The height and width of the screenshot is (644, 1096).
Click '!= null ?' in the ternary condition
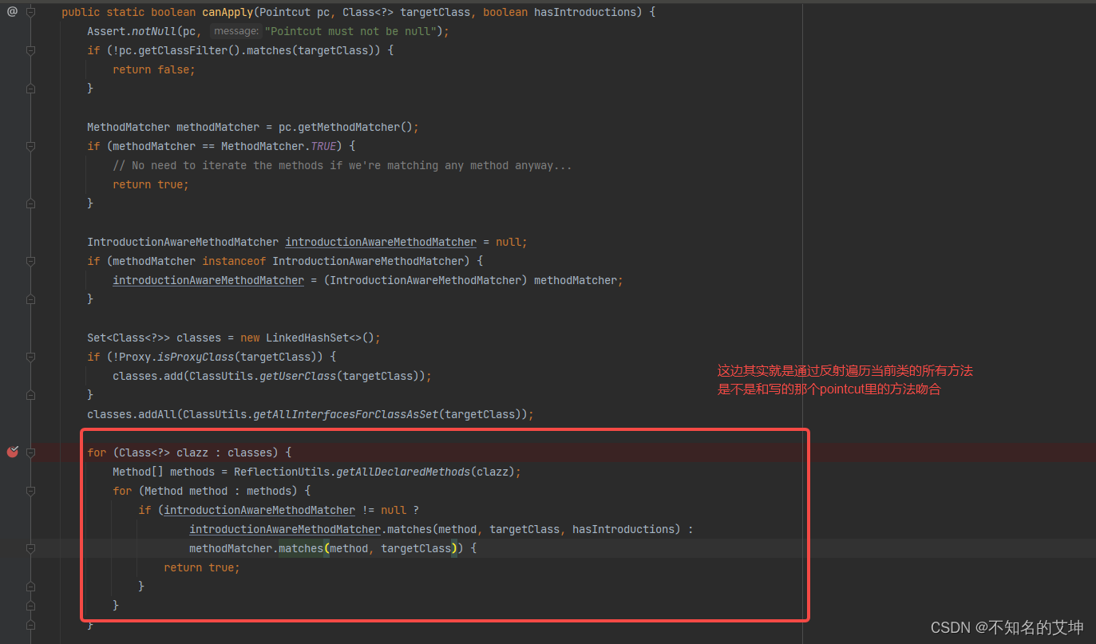coord(390,510)
